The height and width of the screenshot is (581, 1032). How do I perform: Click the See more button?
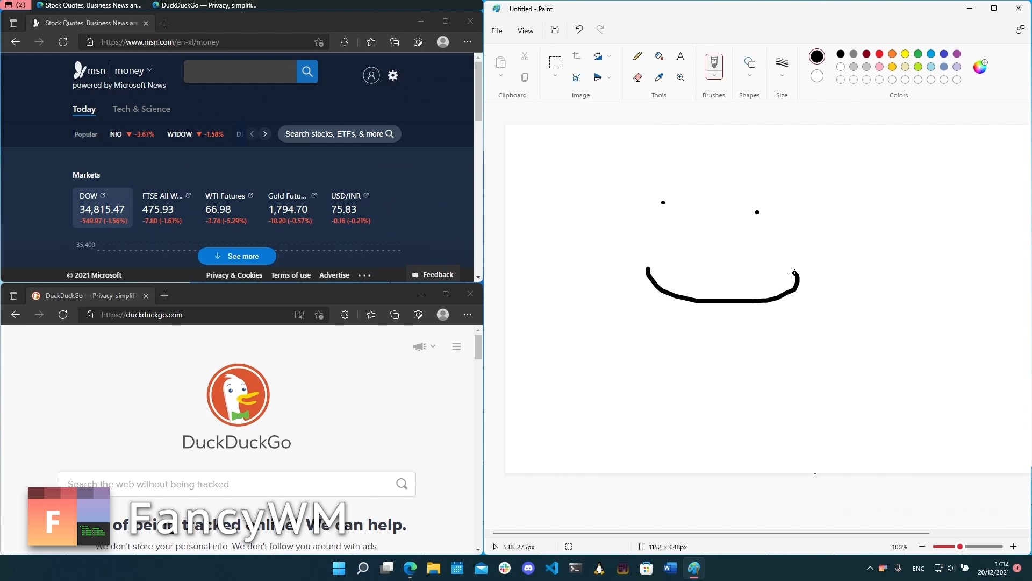coord(237,257)
